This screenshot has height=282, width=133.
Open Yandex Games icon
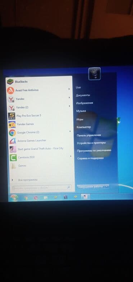pos(12,124)
